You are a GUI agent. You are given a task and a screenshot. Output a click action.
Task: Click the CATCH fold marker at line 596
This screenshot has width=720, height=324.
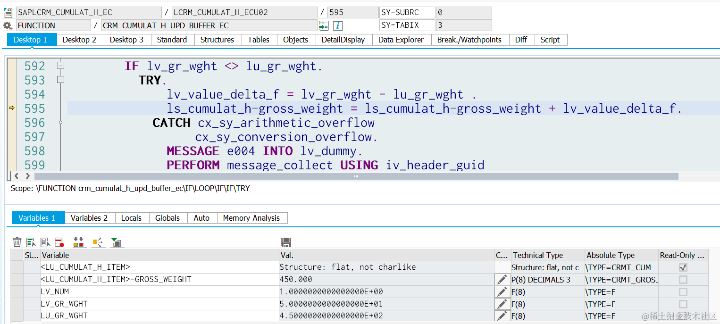[x=60, y=123]
